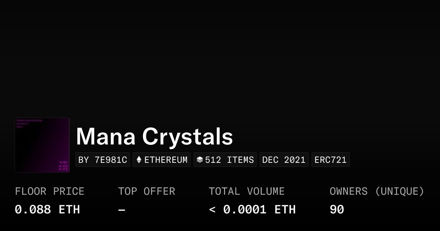Click the DEC 2021 creation date badge
Image resolution: width=440 pixels, height=231 pixels.
tap(284, 160)
